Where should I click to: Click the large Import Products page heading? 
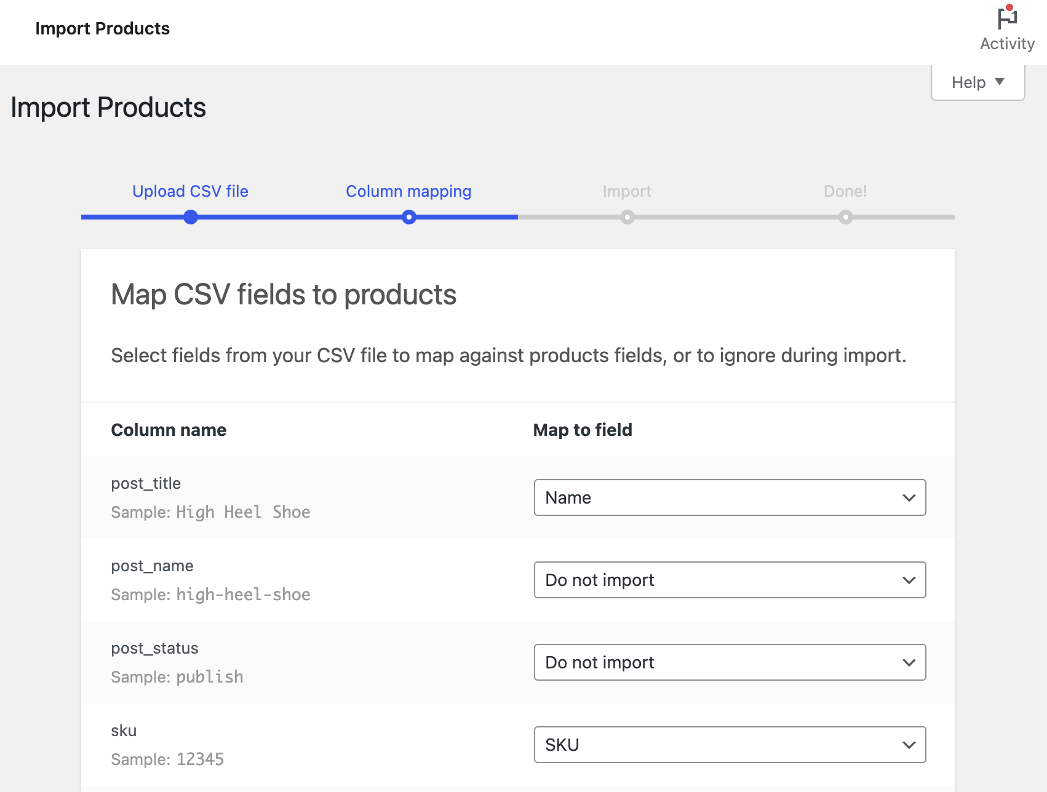[108, 108]
